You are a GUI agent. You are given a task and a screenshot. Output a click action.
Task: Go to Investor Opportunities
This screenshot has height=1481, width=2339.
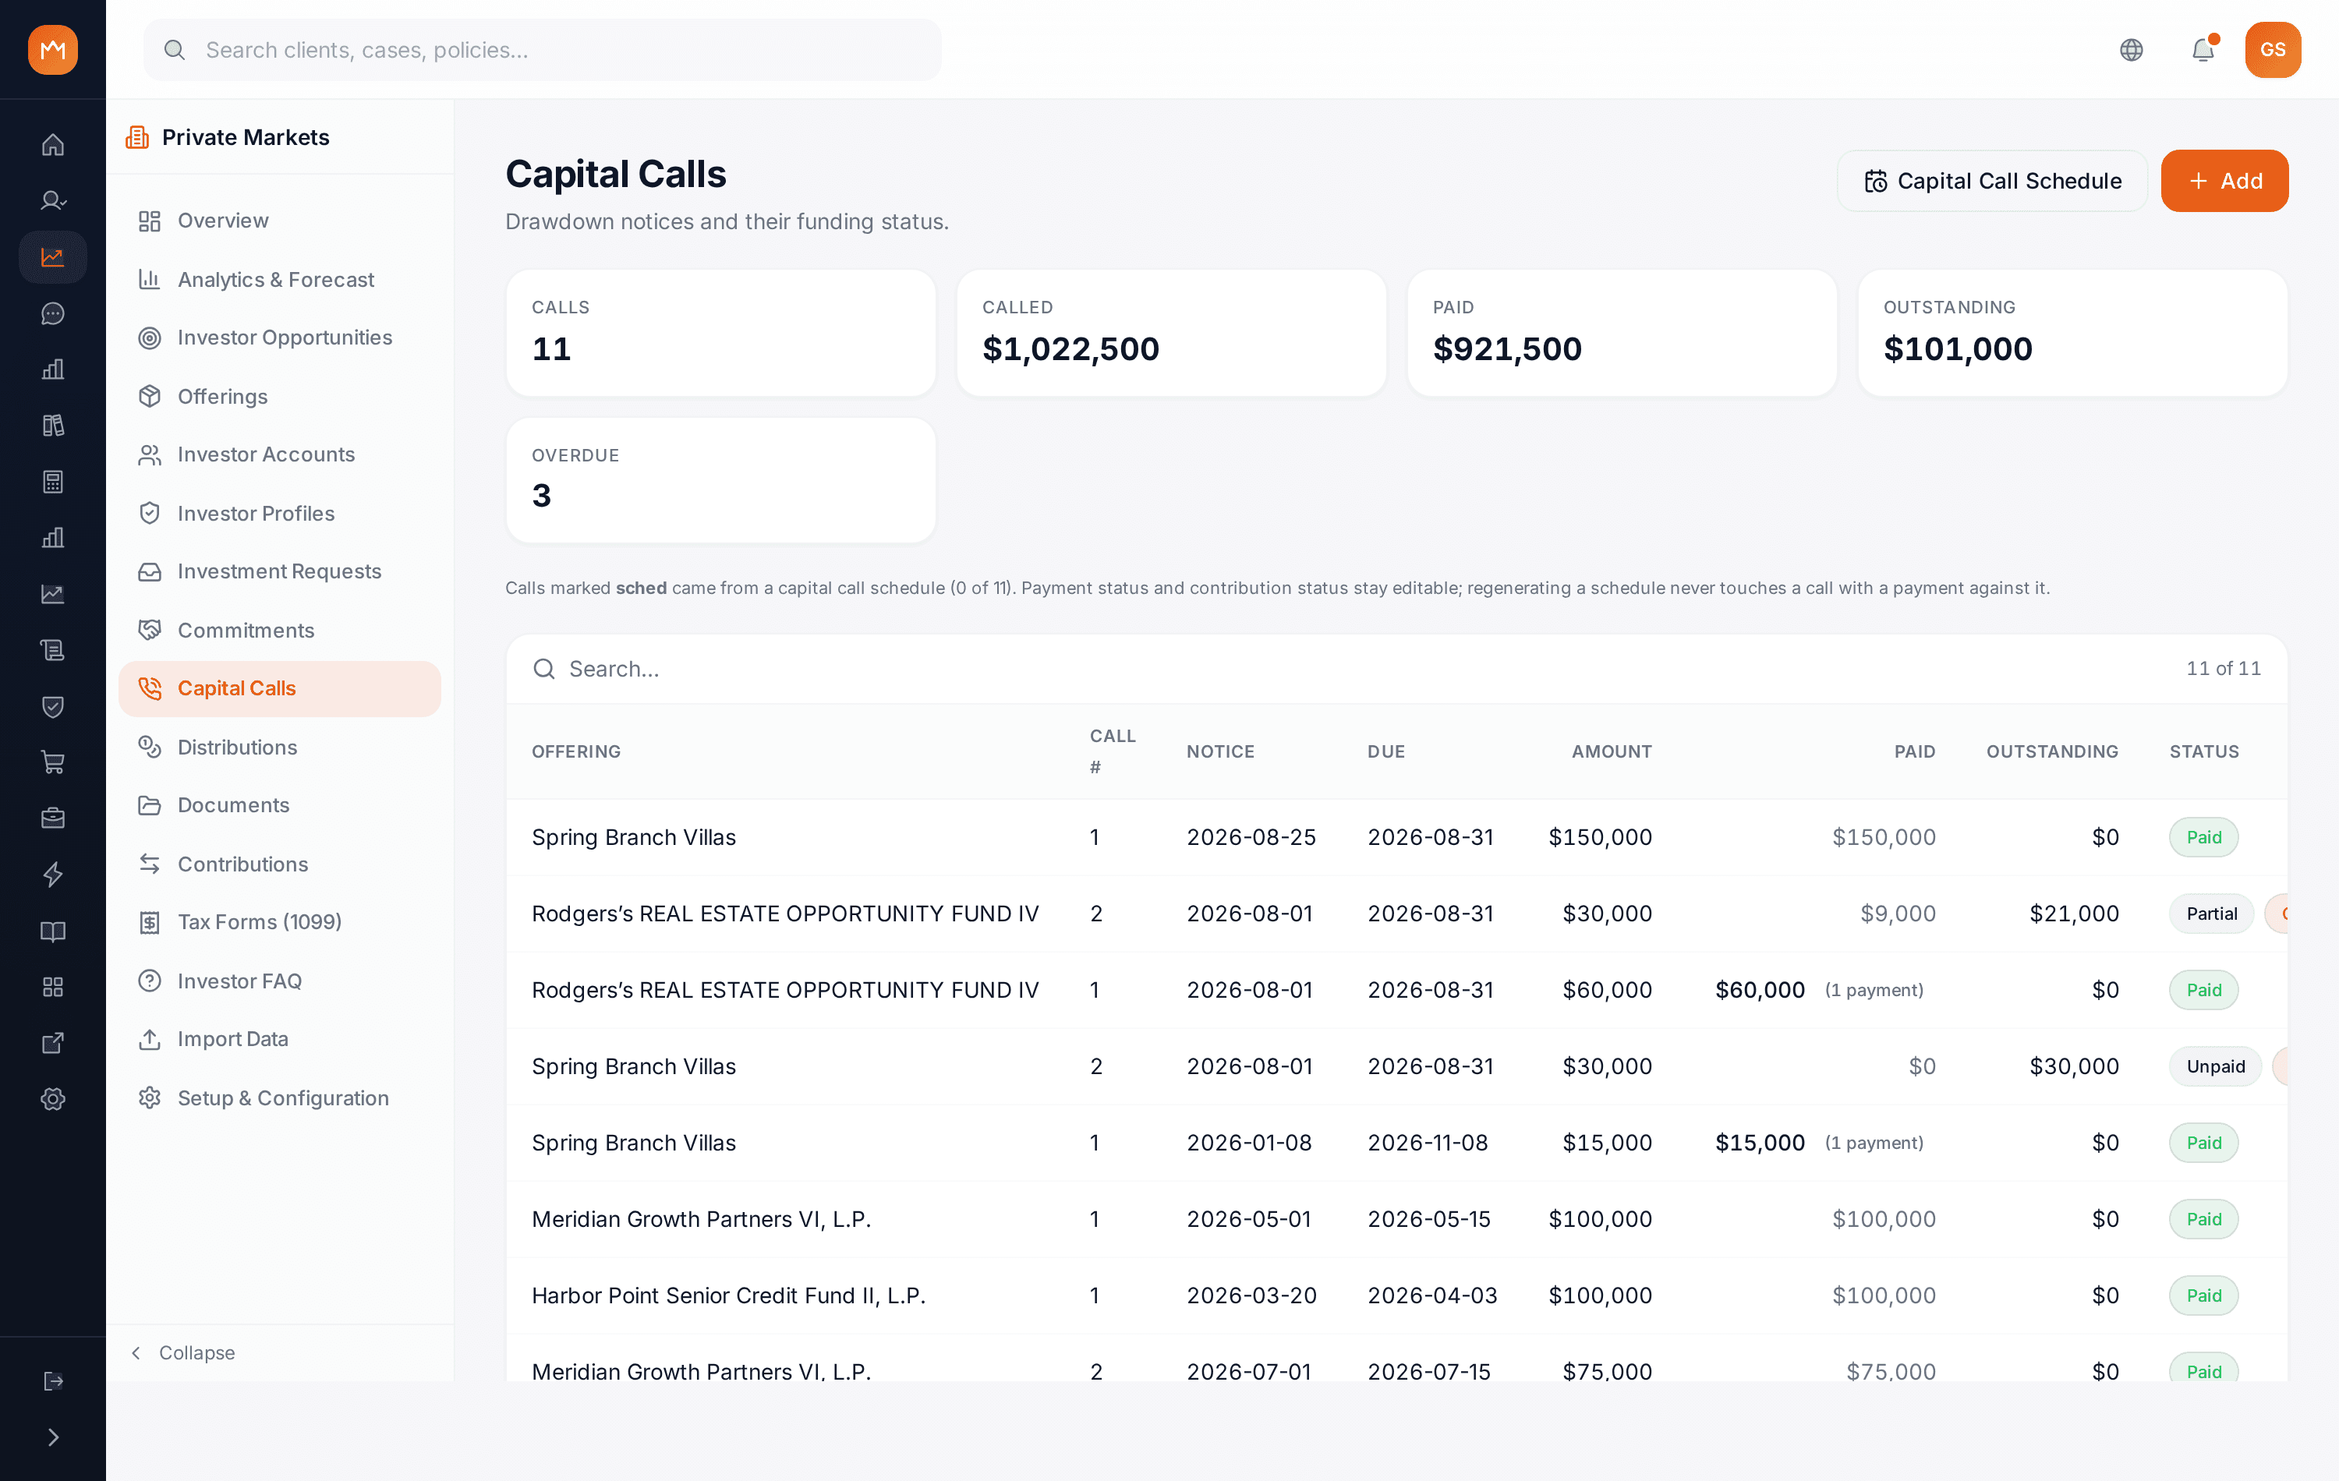(x=280, y=337)
